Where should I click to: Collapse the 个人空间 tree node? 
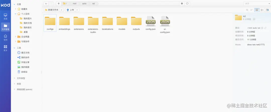tap(15, 14)
